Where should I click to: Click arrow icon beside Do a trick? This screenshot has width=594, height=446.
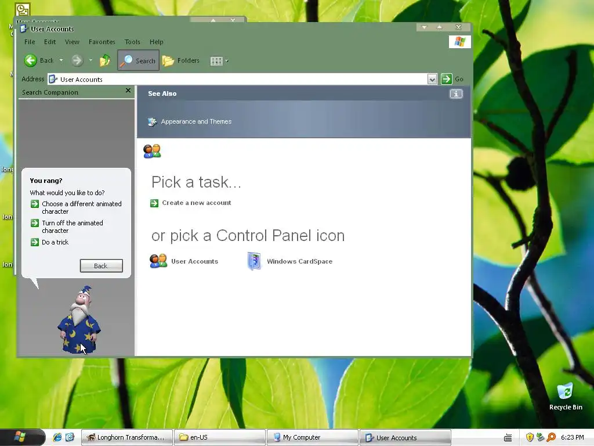(35, 242)
